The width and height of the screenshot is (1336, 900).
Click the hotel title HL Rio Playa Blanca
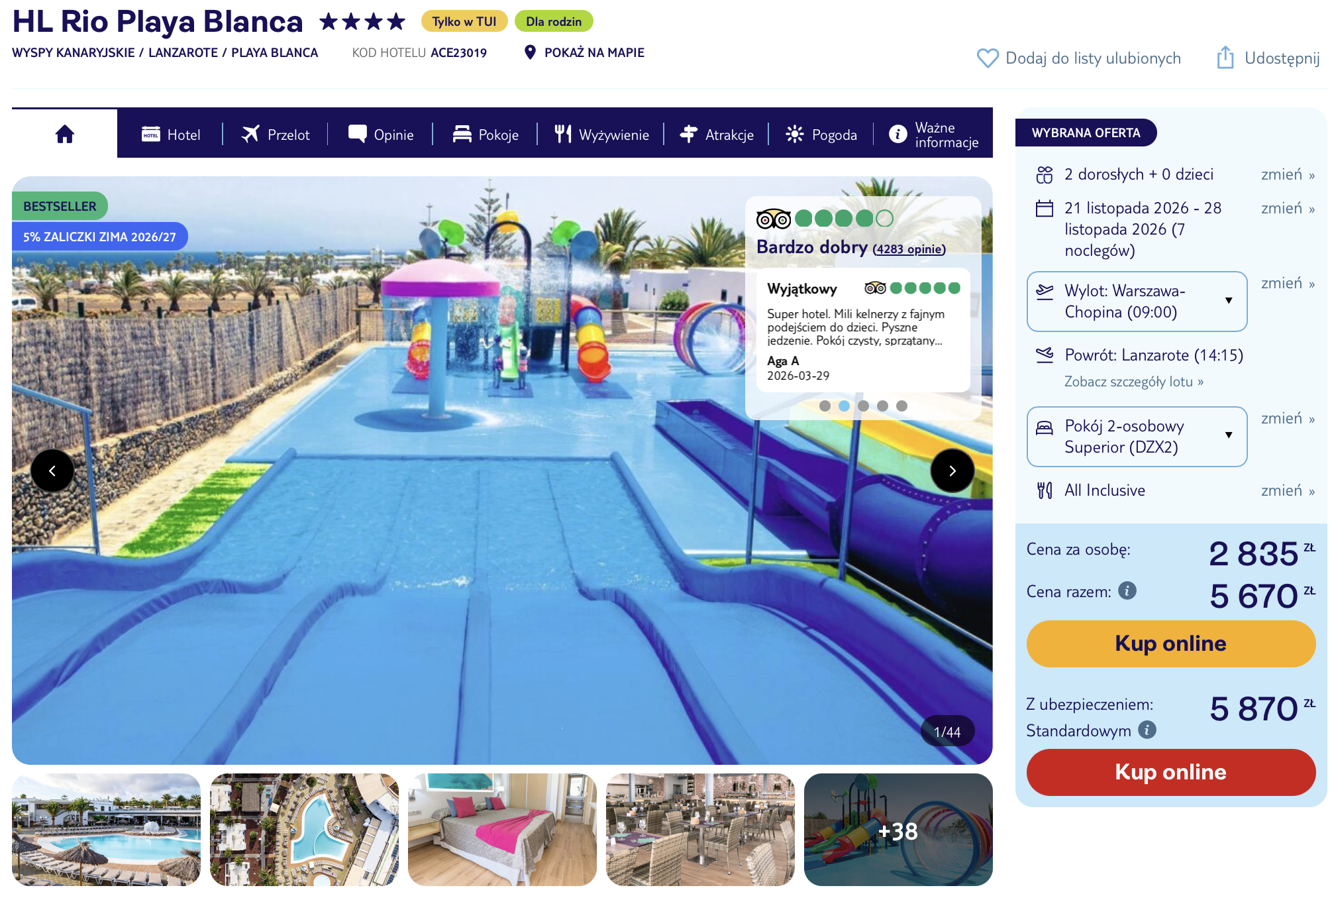pos(158,21)
